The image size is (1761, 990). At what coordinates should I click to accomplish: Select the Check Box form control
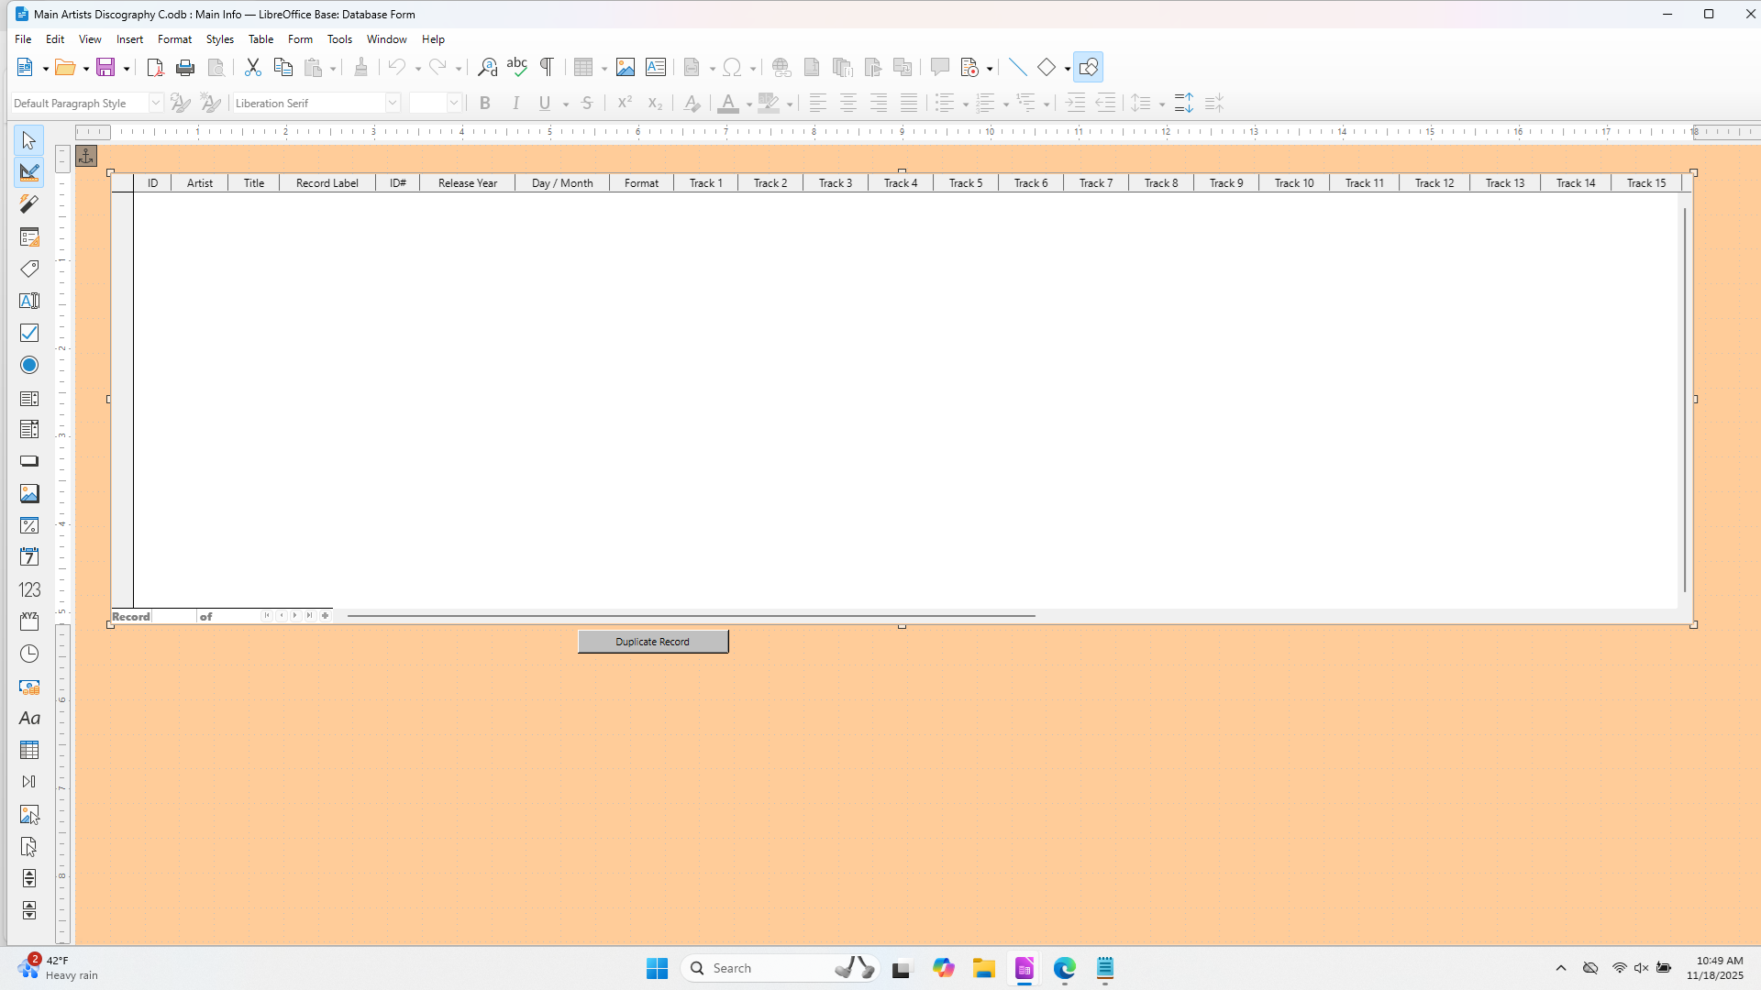click(29, 333)
